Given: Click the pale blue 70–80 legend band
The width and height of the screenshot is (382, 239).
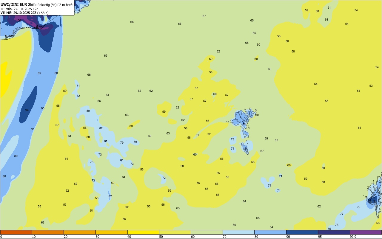Looking at the screenshot, I should tap(238, 232).
